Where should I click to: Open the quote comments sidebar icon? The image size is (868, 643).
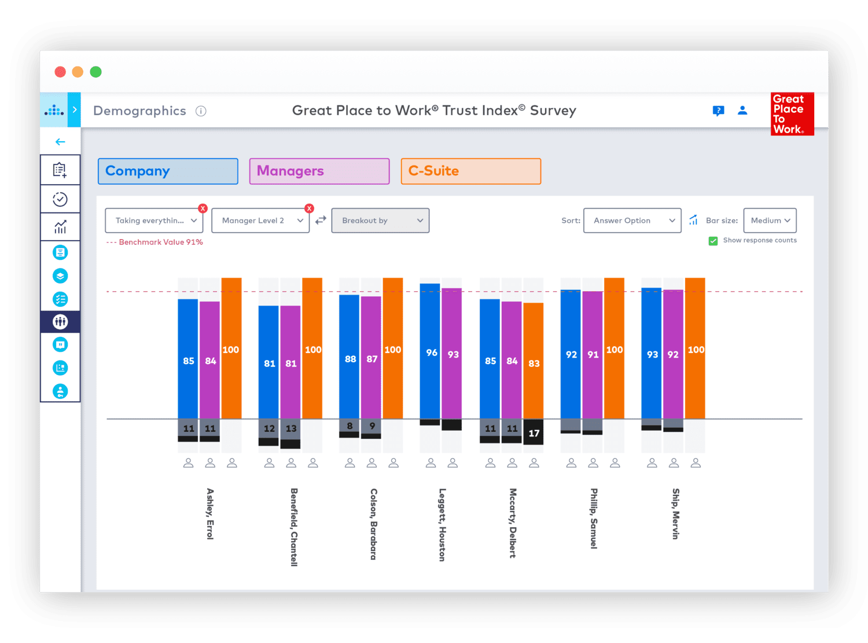[x=60, y=344]
